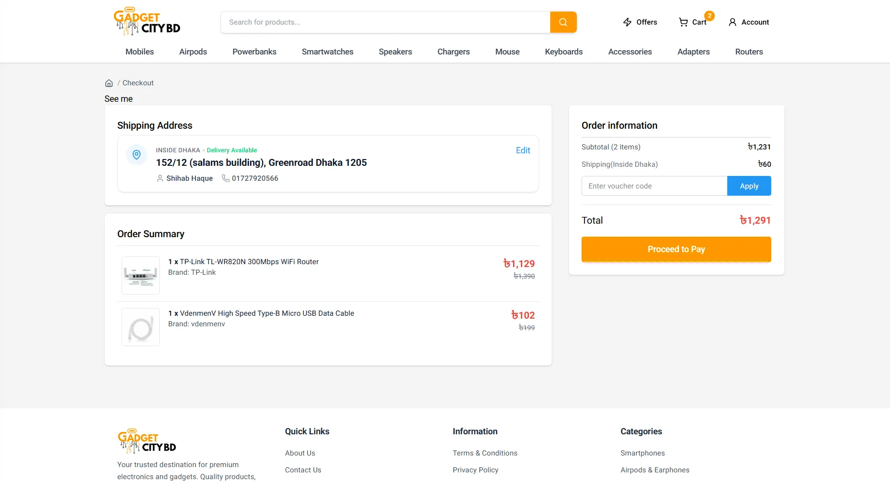Apply the voucher code
This screenshot has height=483, width=890.
(x=749, y=186)
